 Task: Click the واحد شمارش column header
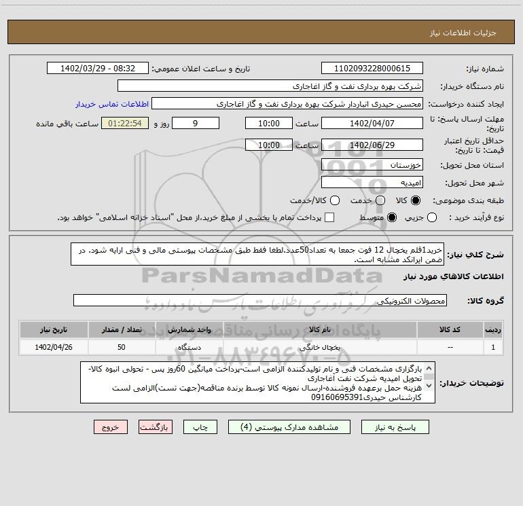coord(189,329)
